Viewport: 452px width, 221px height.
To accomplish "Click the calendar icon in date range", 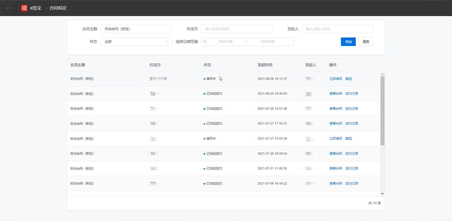I will coord(205,42).
